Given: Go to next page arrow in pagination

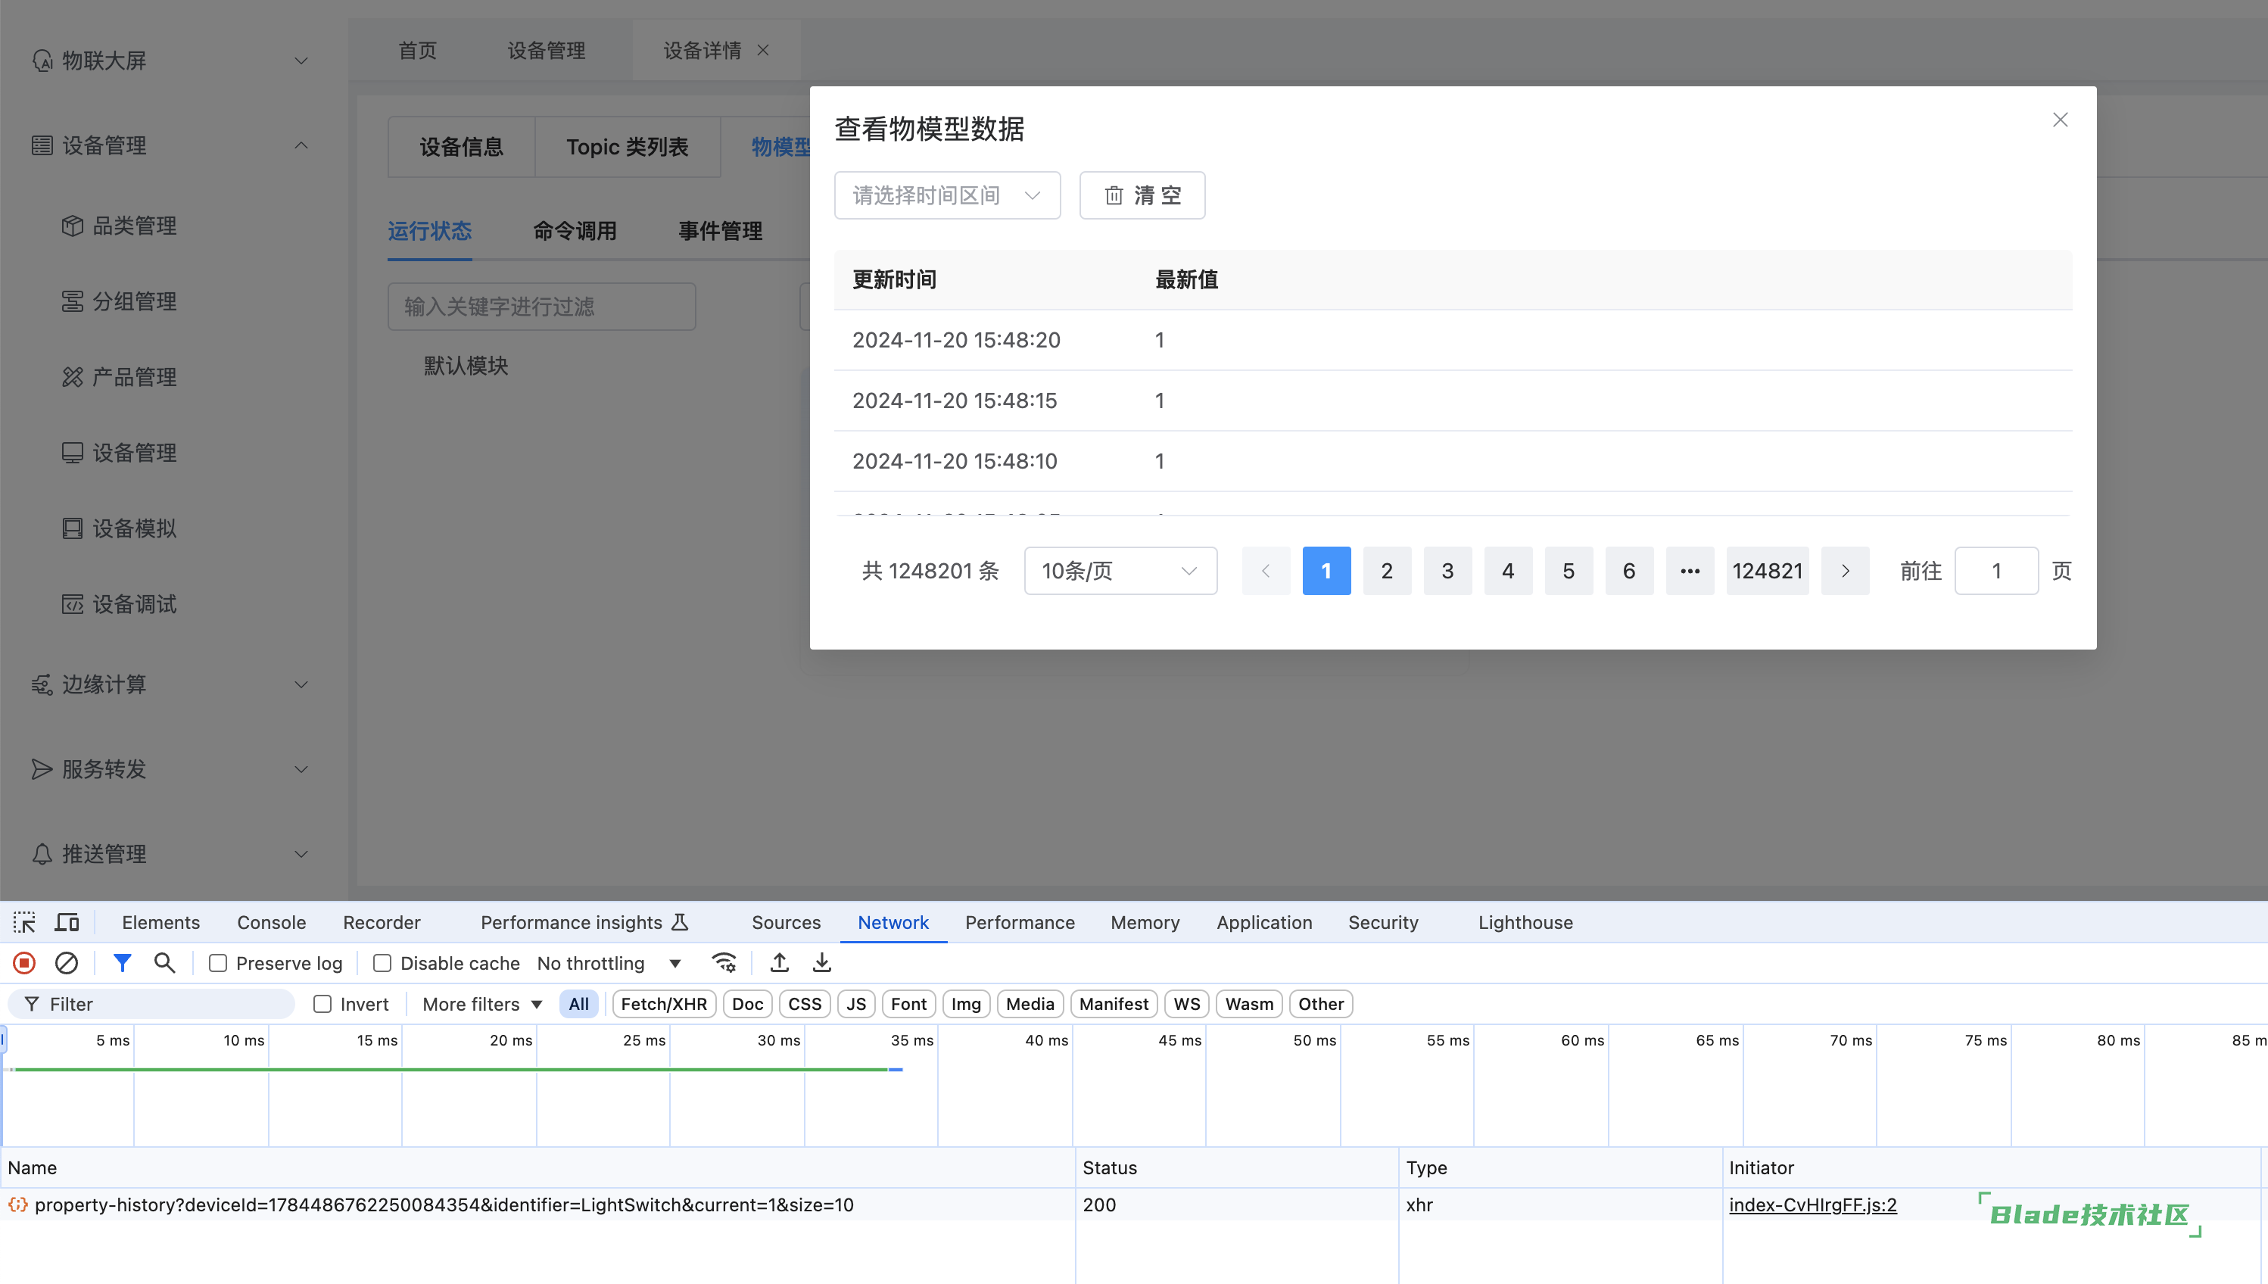Looking at the screenshot, I should point(1846,572).
